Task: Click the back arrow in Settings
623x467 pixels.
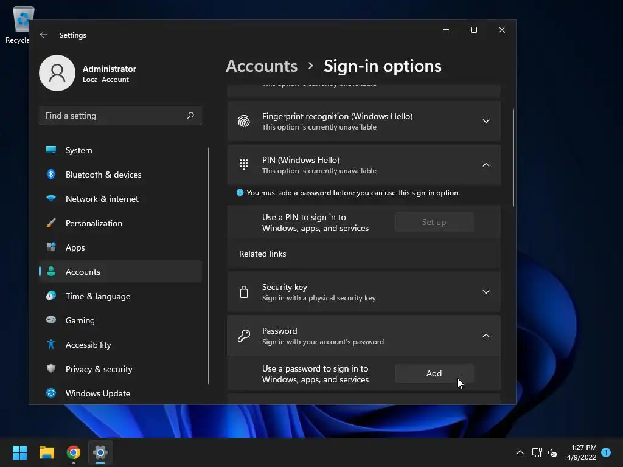Action: 44,35
